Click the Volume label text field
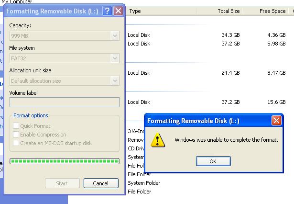 (x=65, y=102)
